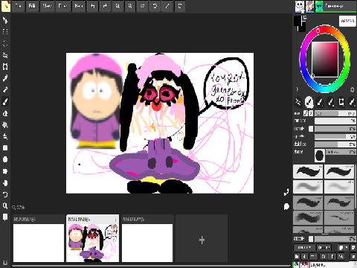Screen dimensions: 357x268
Task: Select the eraser tool below the brush
Action: point(5,113)
